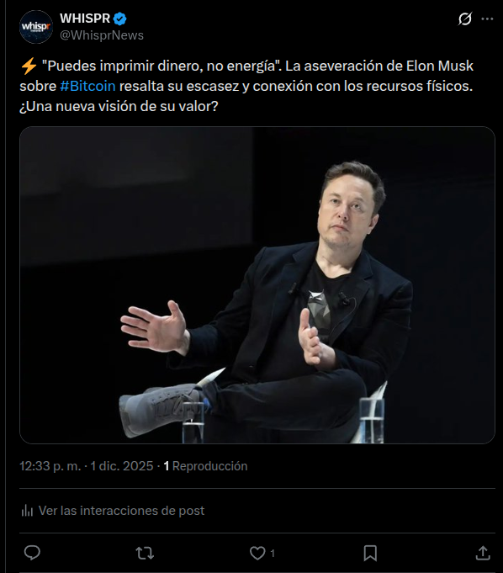
Task: Open the three-dot more options menu
Action: point(487,19)
